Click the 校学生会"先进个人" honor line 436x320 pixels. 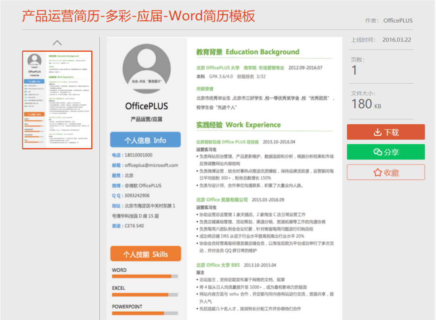[x=216, y=108]
